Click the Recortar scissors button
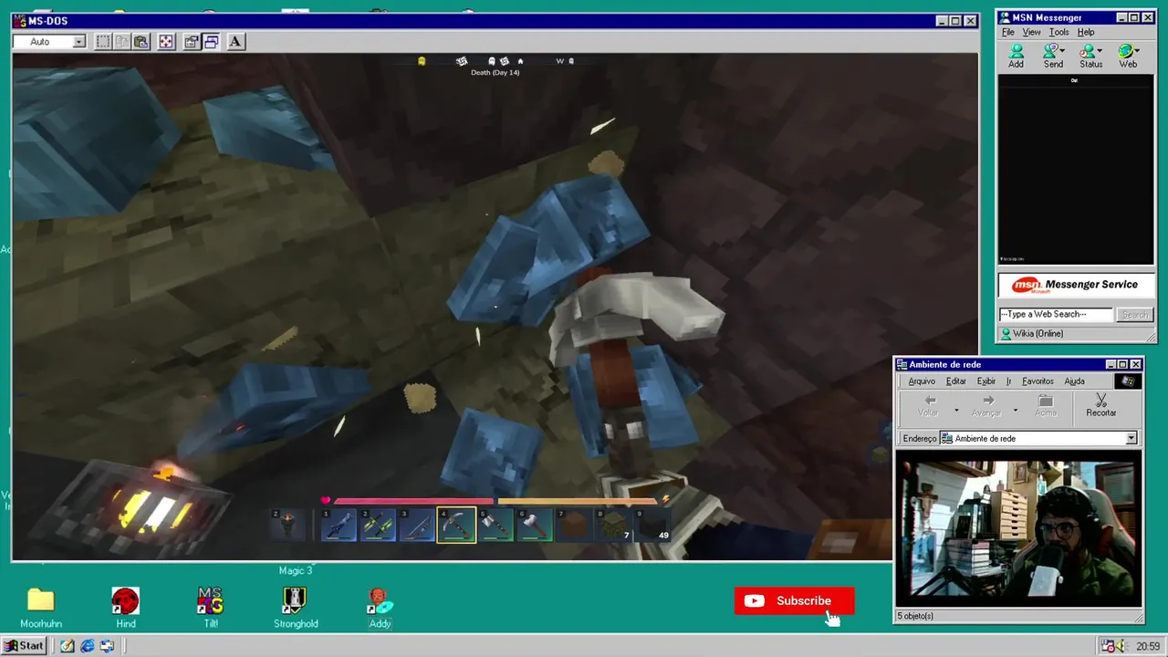 click(1100, 406)
